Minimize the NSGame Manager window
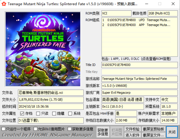 coord(147,4)
